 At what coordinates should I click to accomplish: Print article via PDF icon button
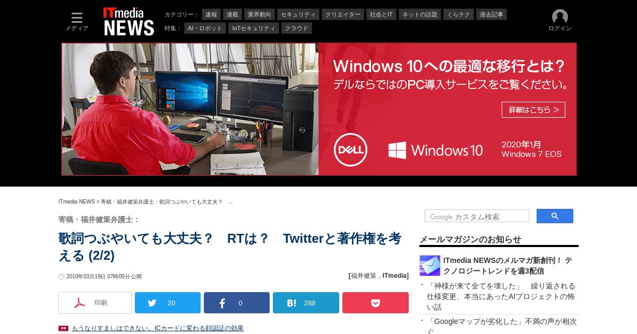pyautogui.click(x=95, y=303)
